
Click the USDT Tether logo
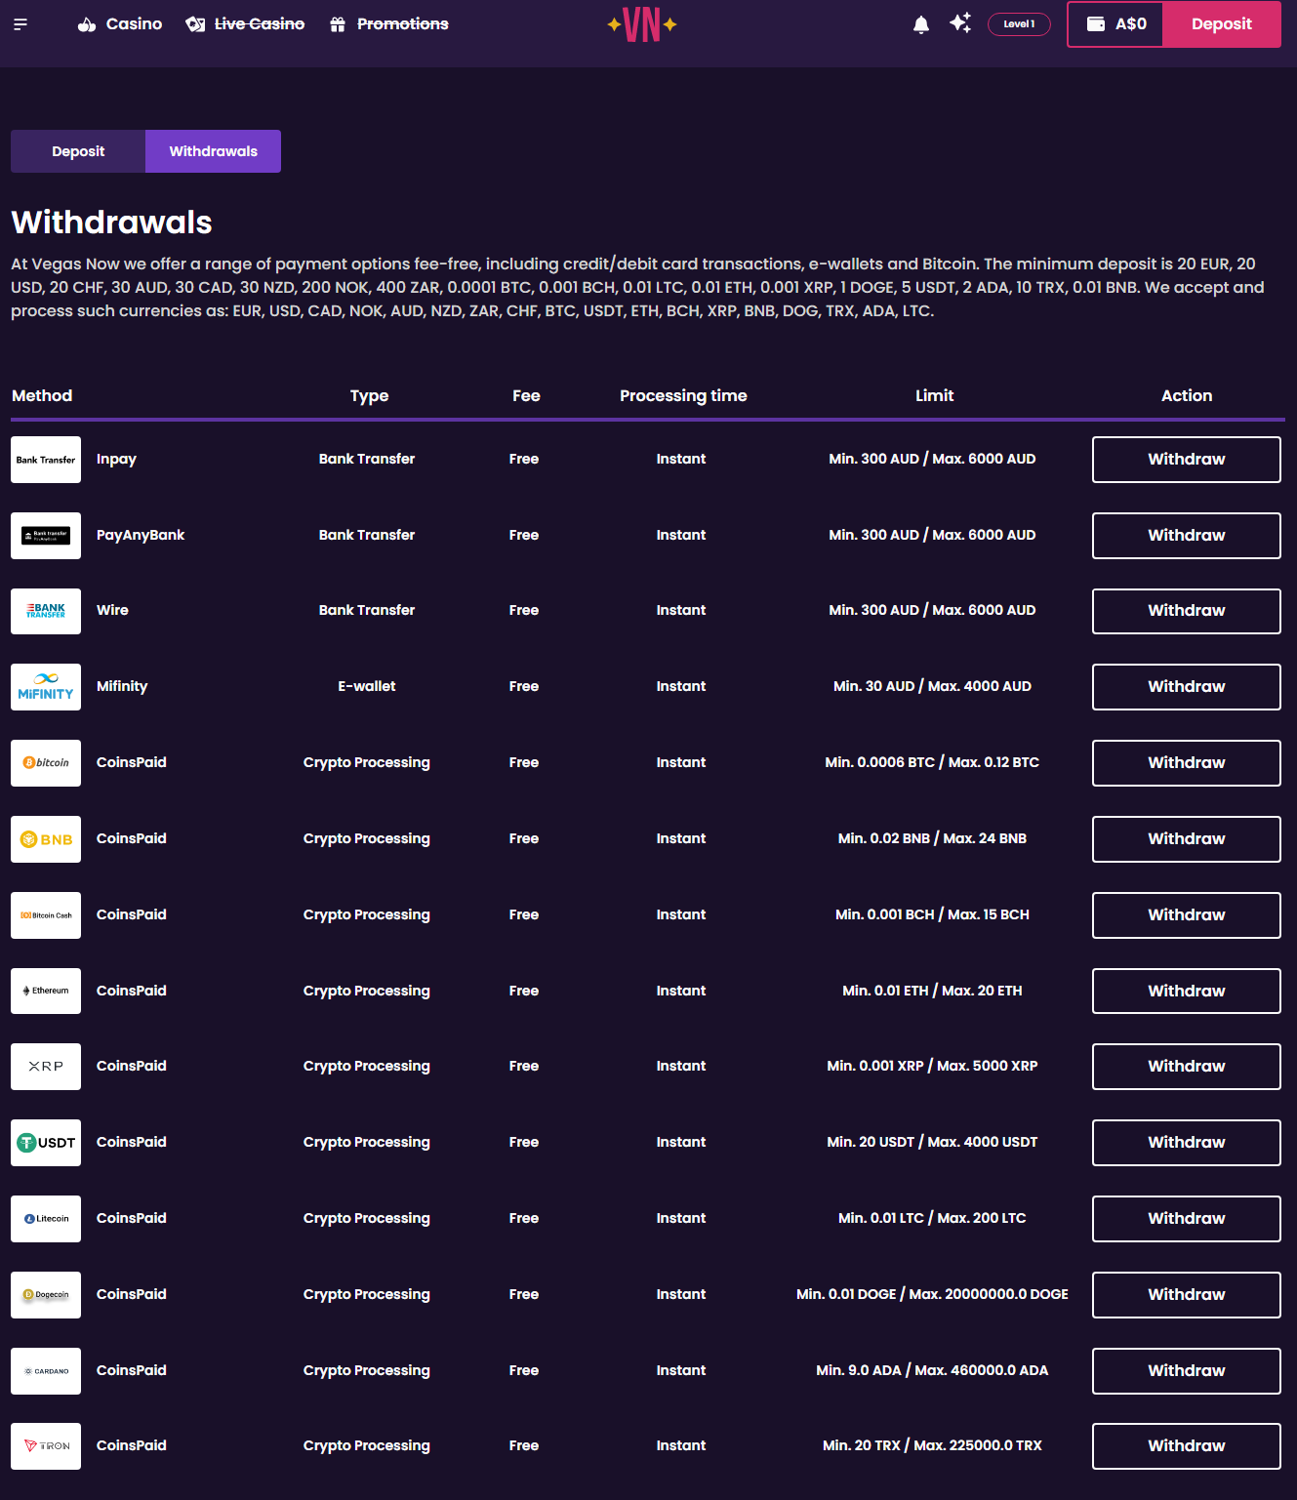(46, 1143)
